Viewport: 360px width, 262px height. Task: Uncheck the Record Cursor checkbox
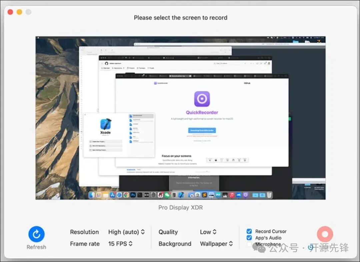pos(249,231)
